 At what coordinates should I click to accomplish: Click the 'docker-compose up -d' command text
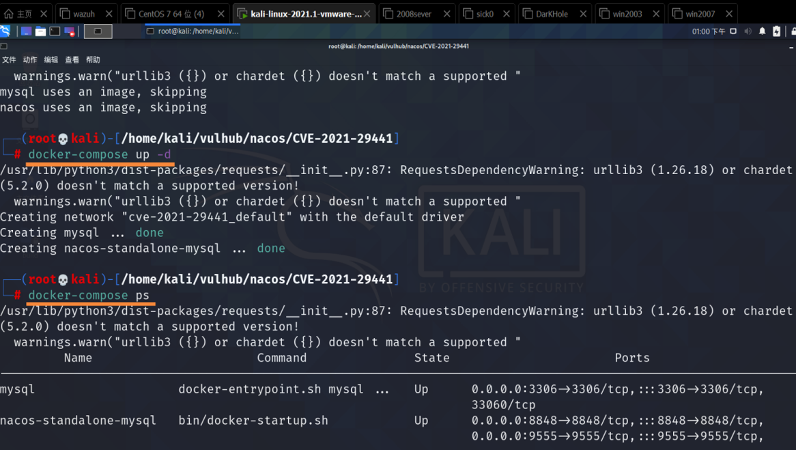[100, 154]
